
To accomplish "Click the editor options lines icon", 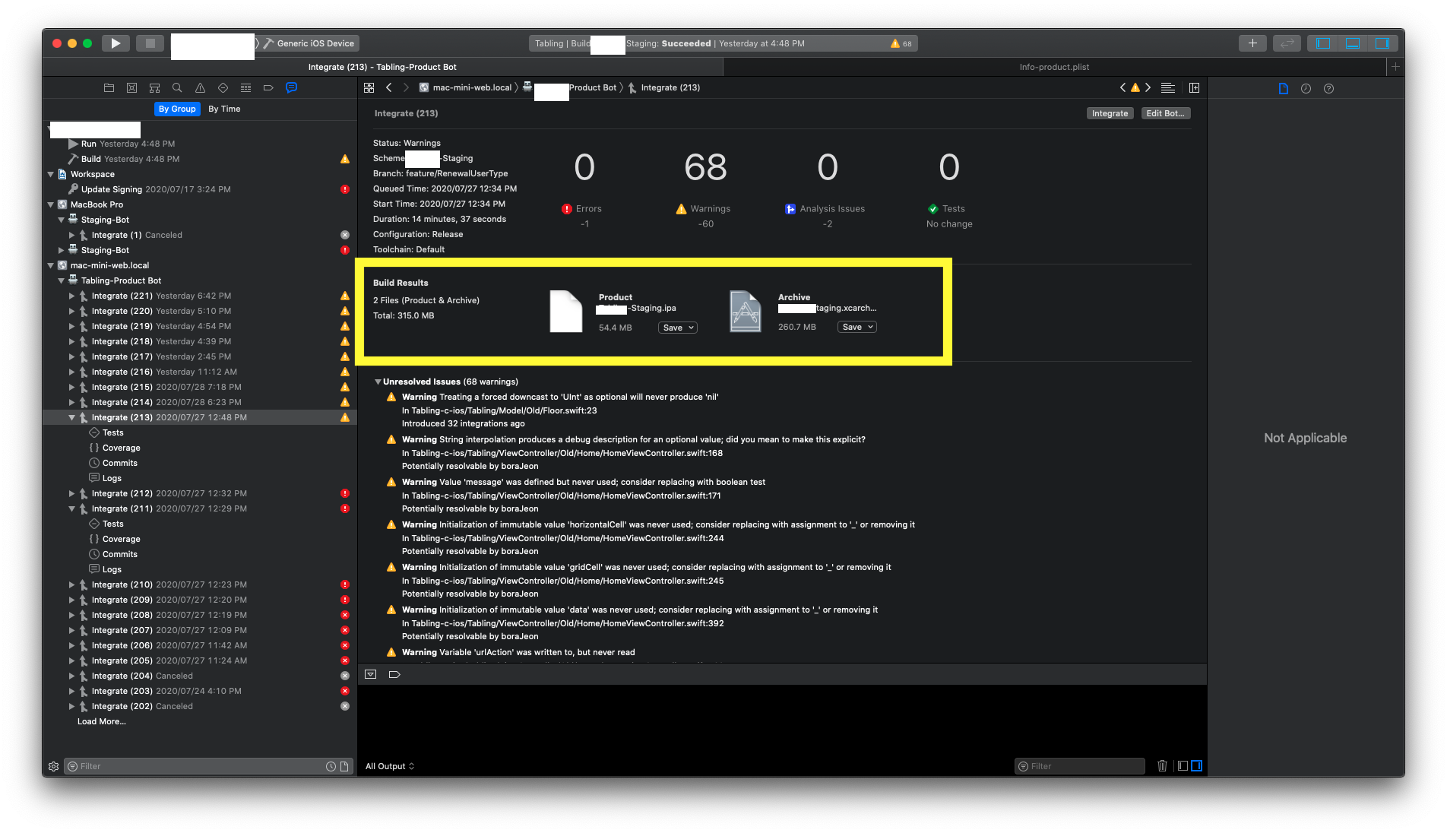I will coord(1168,88).
